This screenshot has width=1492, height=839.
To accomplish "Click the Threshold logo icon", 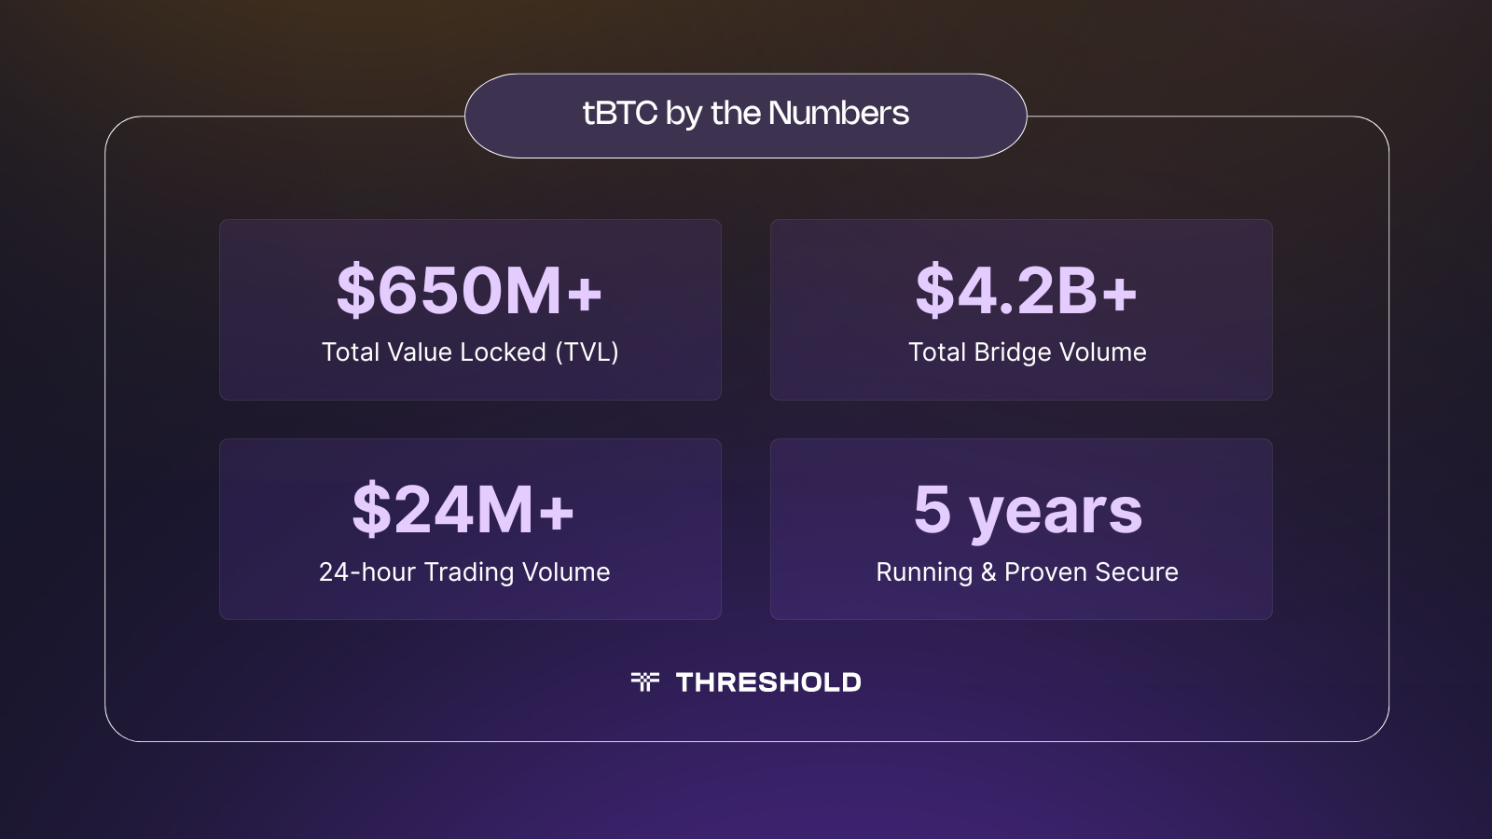I will point(644,681).
